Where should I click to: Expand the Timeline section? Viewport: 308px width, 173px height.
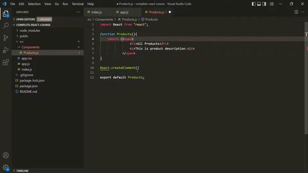tap(22, 171)
